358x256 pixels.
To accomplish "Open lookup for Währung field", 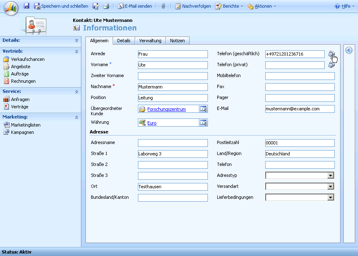I will tap(203, 123).
